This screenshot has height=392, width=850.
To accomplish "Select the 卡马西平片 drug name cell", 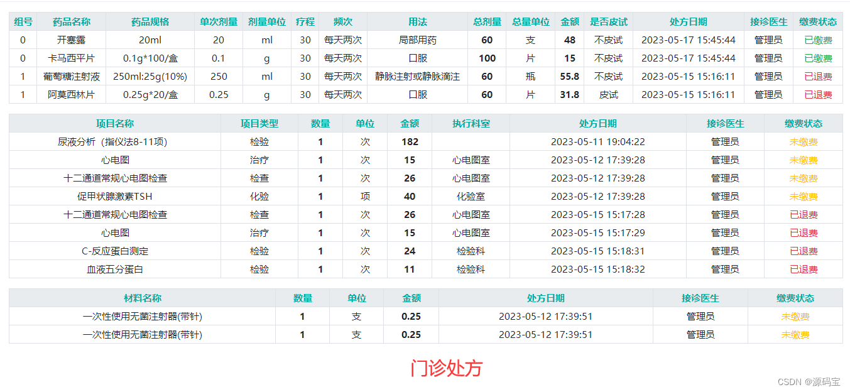I will pos(71,58).
